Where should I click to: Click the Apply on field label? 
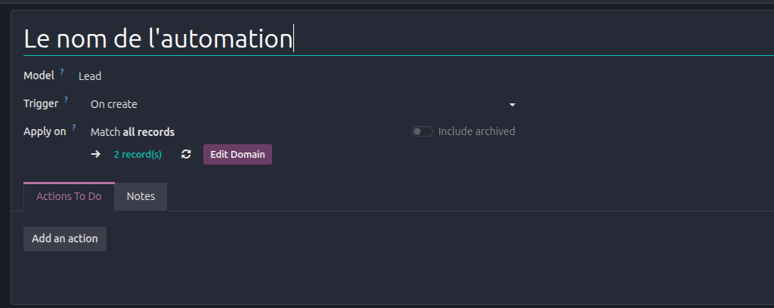45,131
